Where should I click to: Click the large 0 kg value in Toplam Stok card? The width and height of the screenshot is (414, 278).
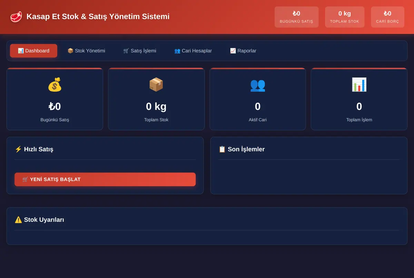coord(156,107)
